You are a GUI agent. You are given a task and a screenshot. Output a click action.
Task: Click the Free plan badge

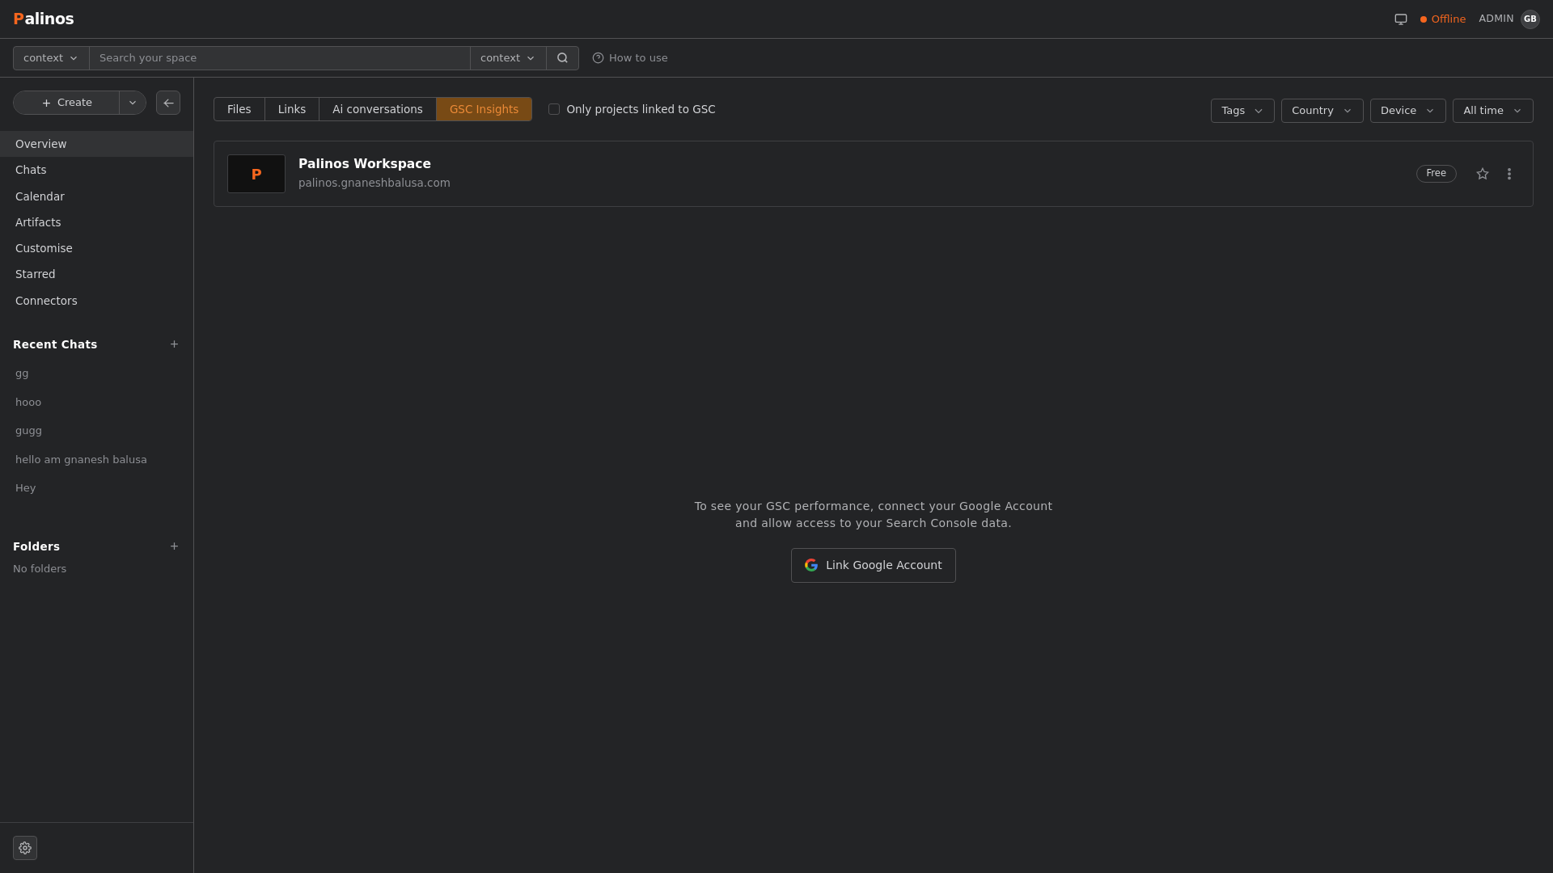1436,174
